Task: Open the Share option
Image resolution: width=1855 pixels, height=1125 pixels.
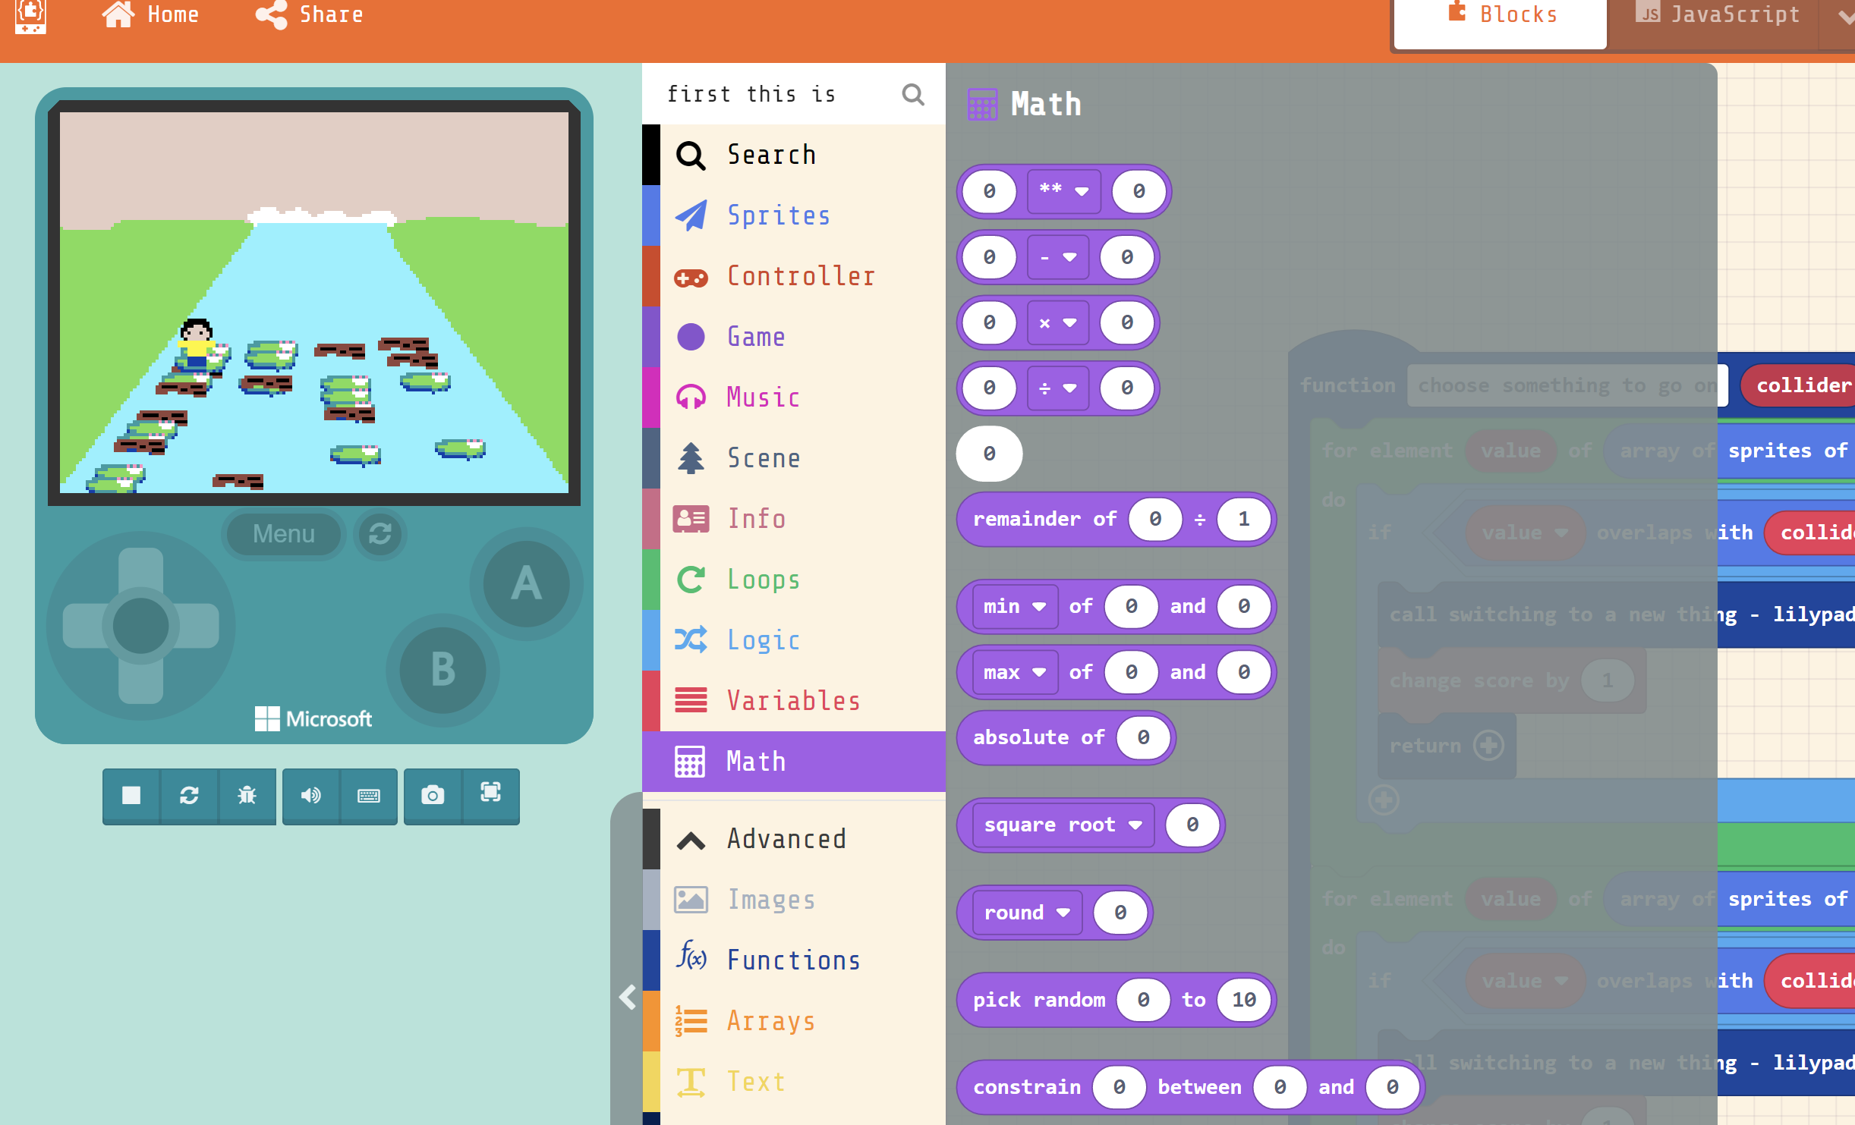Action: click(x=309, y=14)
